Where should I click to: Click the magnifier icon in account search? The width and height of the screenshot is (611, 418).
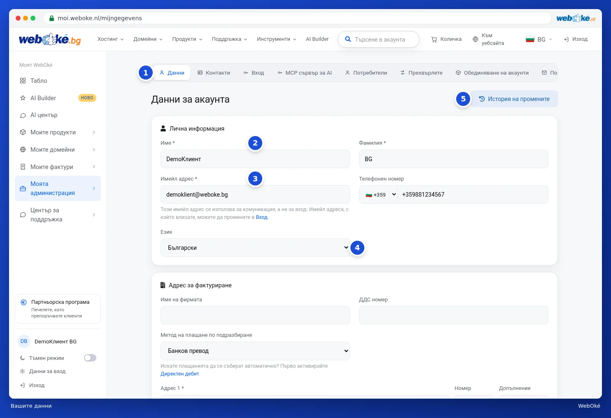tap(348, 39)
